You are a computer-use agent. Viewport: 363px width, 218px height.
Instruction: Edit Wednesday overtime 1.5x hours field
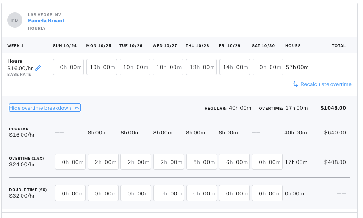point(169,162)
